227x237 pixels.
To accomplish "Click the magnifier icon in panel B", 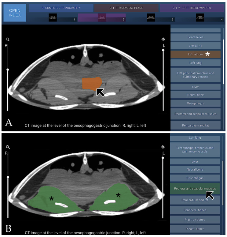I will pos(8,147).
